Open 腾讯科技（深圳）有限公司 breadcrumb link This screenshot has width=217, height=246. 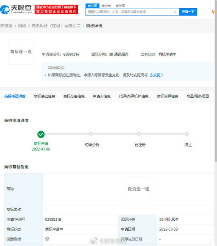[56, 26]
